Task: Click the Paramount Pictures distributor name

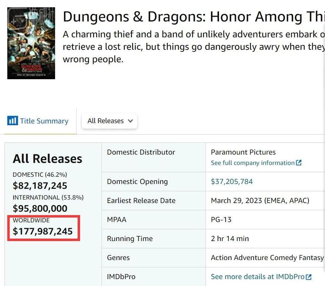Action: pos(243,152)
